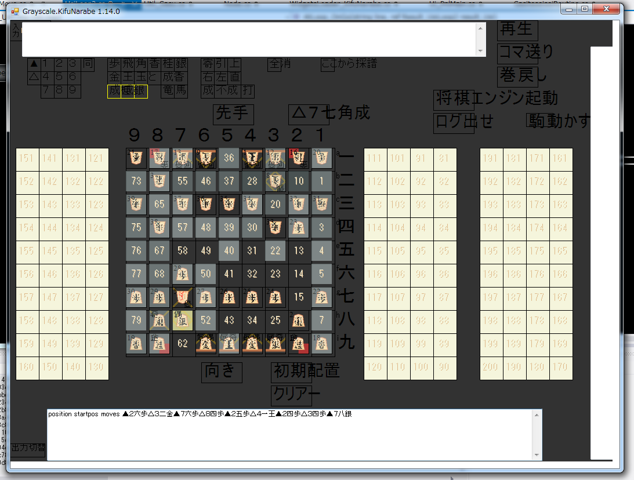Click the upper input text box
This screenshot has width=634, height=480.
(x=249, y=39)
